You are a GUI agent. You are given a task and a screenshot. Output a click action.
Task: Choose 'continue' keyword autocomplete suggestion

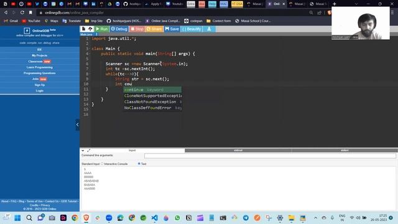pos(152,90)
